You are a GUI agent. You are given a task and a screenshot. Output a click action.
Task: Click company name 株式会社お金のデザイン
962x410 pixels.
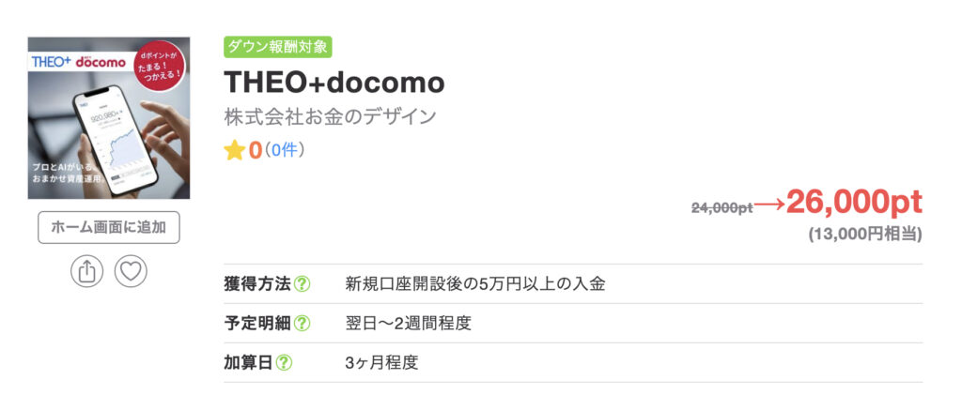point(330,118)
